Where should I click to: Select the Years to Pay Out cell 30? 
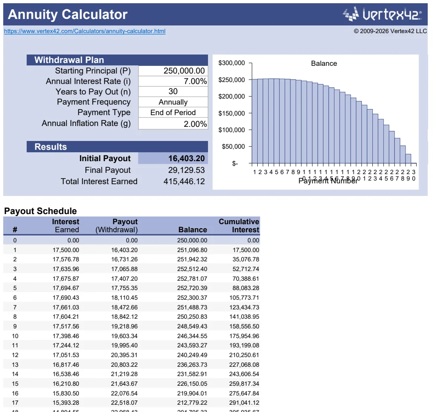point(173,91)
